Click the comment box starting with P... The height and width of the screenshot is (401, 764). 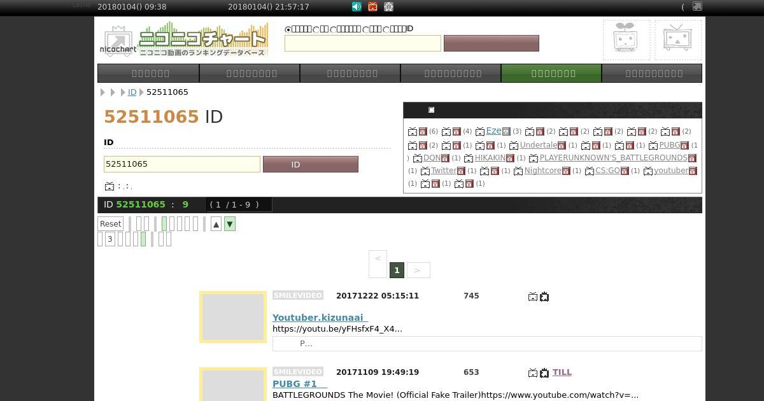(487, 344)
